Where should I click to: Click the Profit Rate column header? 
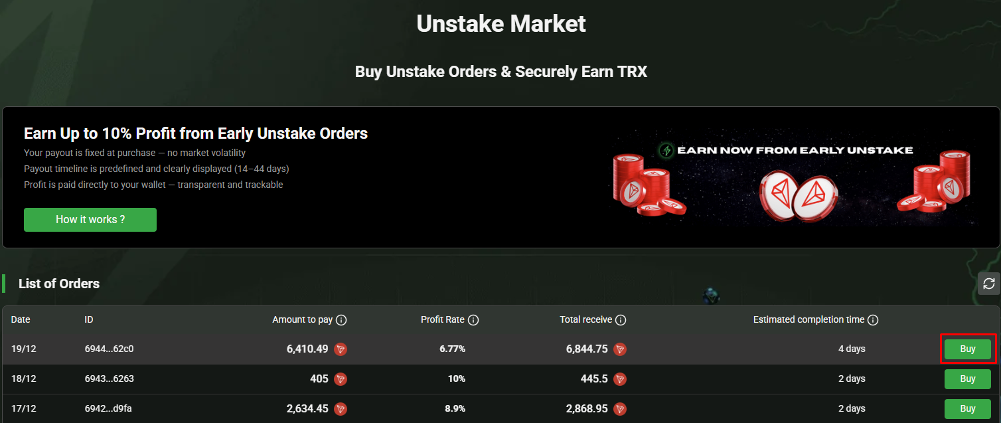[x=442, y=320]
